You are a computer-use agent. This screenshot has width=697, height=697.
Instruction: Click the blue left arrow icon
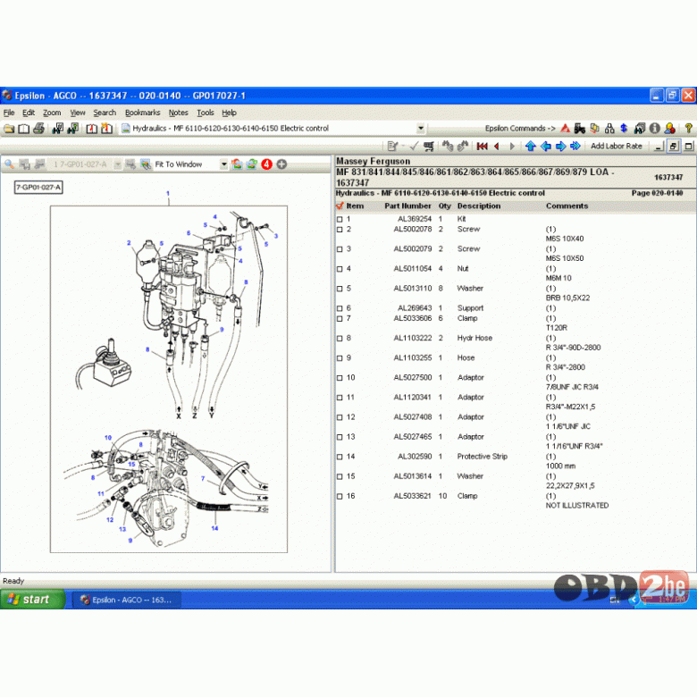[x=545, y=147]
